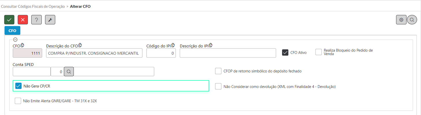Check CFOP de retorno simbólico do depósito fechado
The width and height of the screenshot is (421, 115).
click(x=218, y=71)
